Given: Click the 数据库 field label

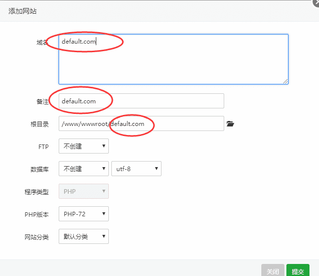Looking at the screenshot, I should [x=39, y=169].
